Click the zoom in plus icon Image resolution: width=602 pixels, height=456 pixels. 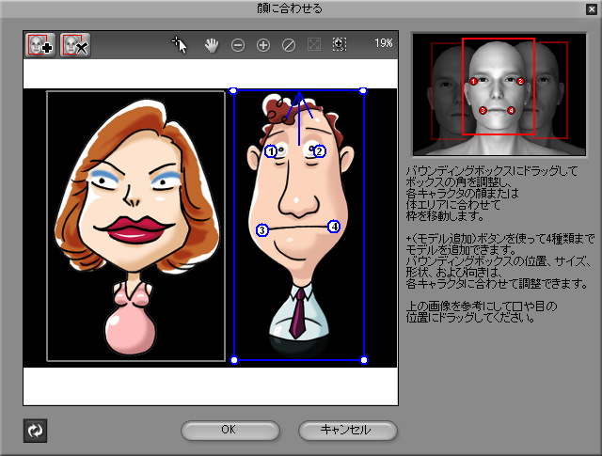pyautogui.click(x=263, y=44)
